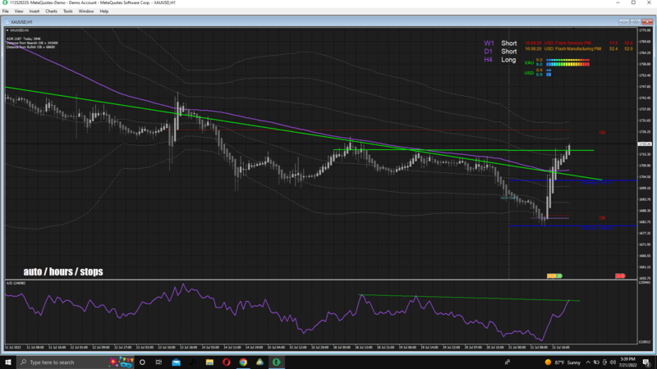Open the Insert menu
This screenshot has height=369, width=657.
point(34,11)
